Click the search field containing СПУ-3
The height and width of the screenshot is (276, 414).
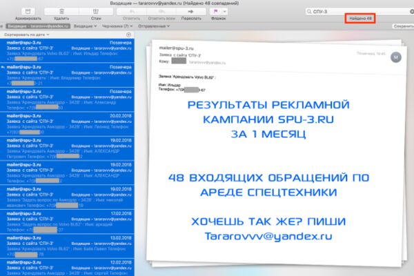359,11
